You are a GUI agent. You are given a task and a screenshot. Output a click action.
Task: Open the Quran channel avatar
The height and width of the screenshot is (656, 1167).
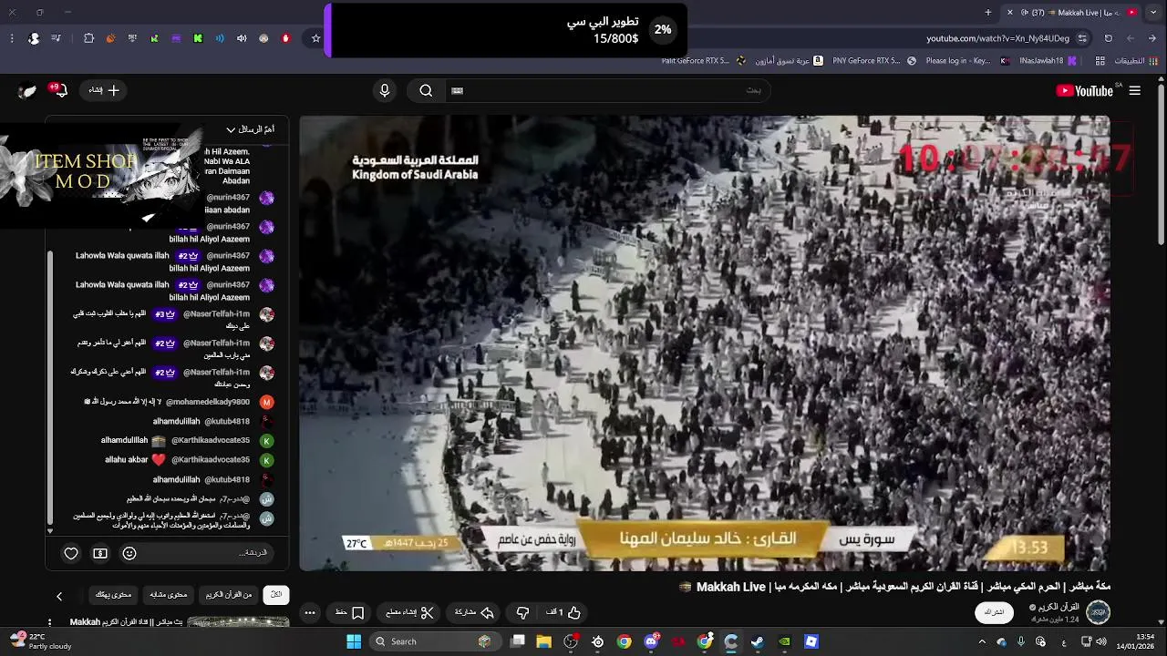[1098, 611]
